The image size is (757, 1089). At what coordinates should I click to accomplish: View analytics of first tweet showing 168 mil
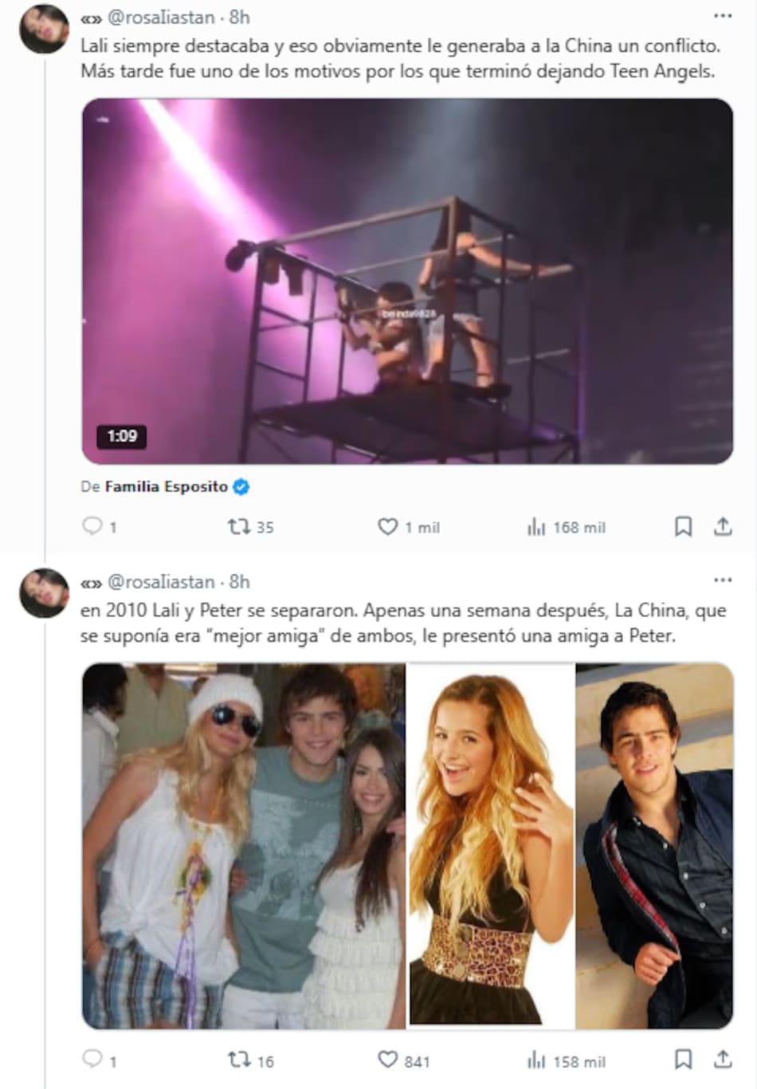[x=536, y=527]
